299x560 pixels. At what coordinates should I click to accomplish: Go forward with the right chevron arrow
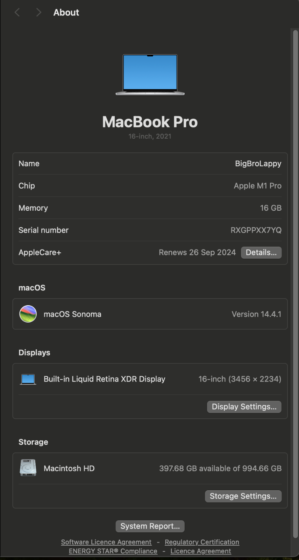click(x=38, y=13)
